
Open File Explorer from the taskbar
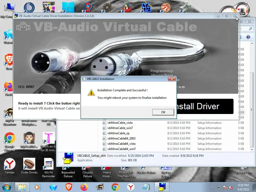coord(22,187)
